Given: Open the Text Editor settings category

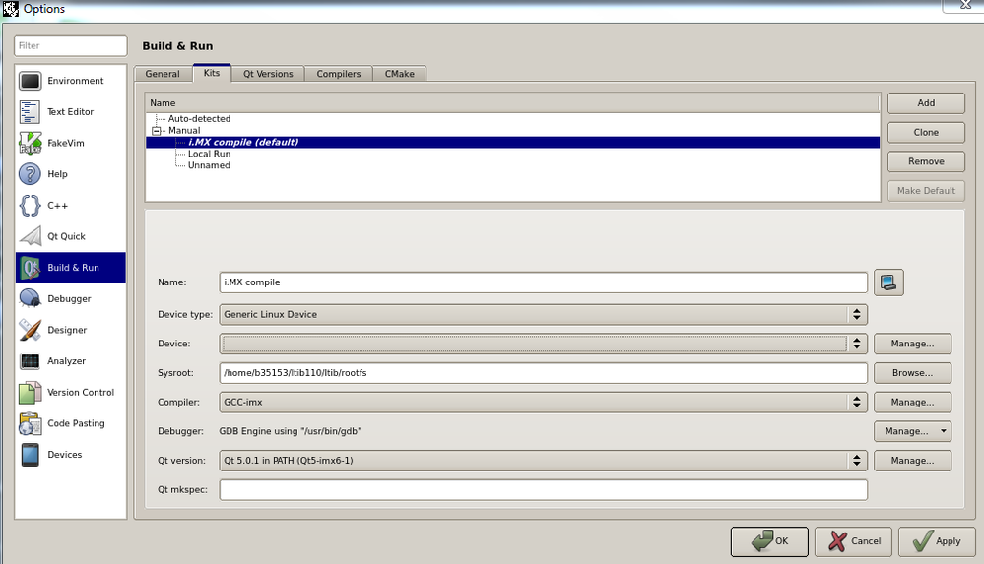Looking at the screenshot, I should pos(70,111).
